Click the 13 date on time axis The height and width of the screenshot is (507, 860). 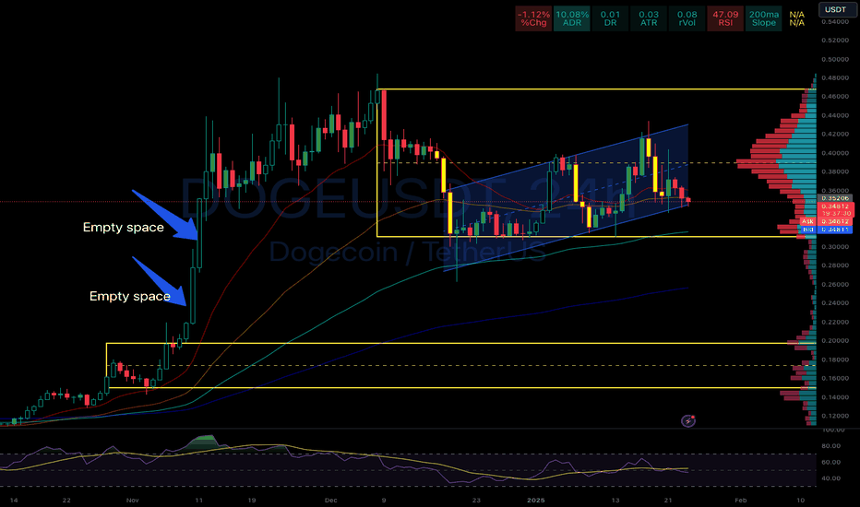[615, 500]
